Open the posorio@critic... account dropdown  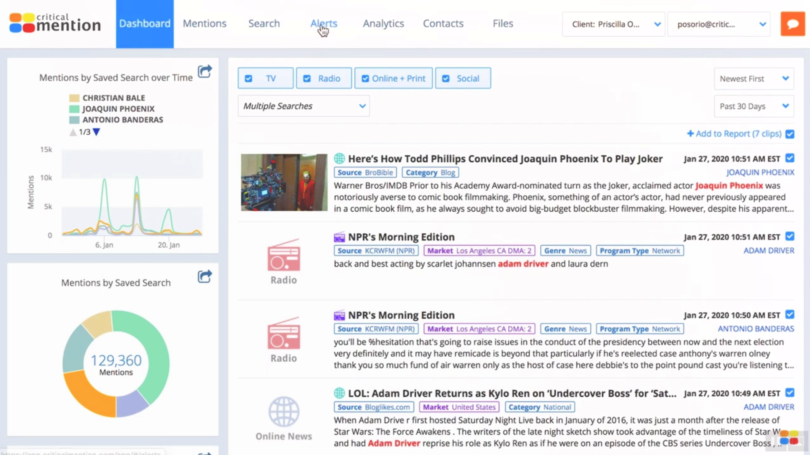click(719, 24)
